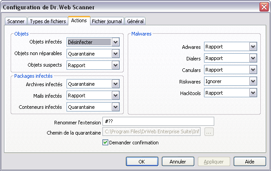This screenshot has height=171, width=271.
Task: Click the Chemin de la quarantaine path field
Action: tap(152, 131)
